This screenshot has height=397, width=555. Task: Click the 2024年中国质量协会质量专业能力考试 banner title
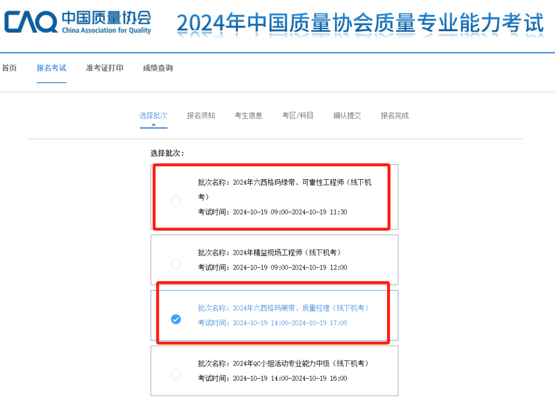(x=360, y=23)
